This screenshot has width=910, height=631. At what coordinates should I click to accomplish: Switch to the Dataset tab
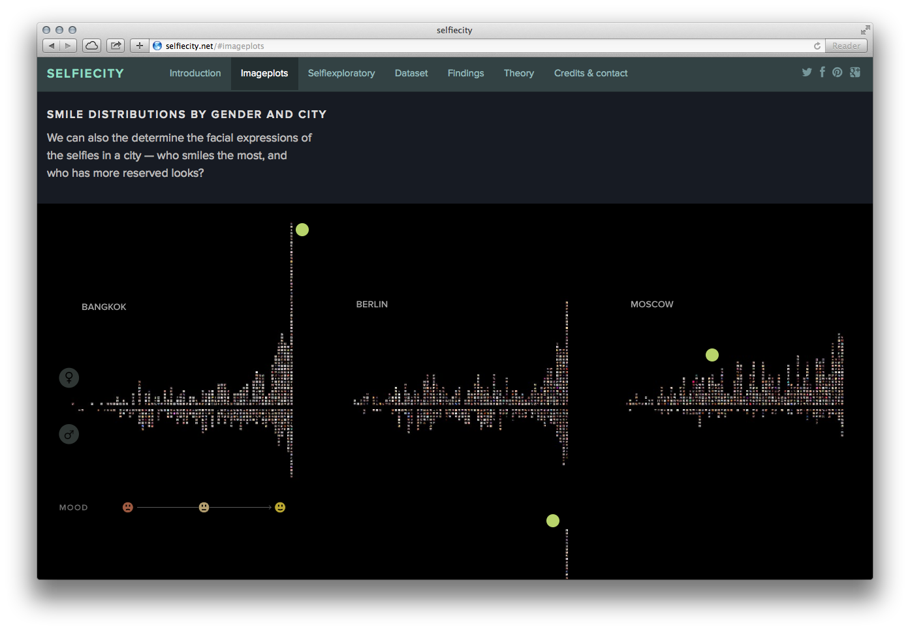[x=411, y=73]
